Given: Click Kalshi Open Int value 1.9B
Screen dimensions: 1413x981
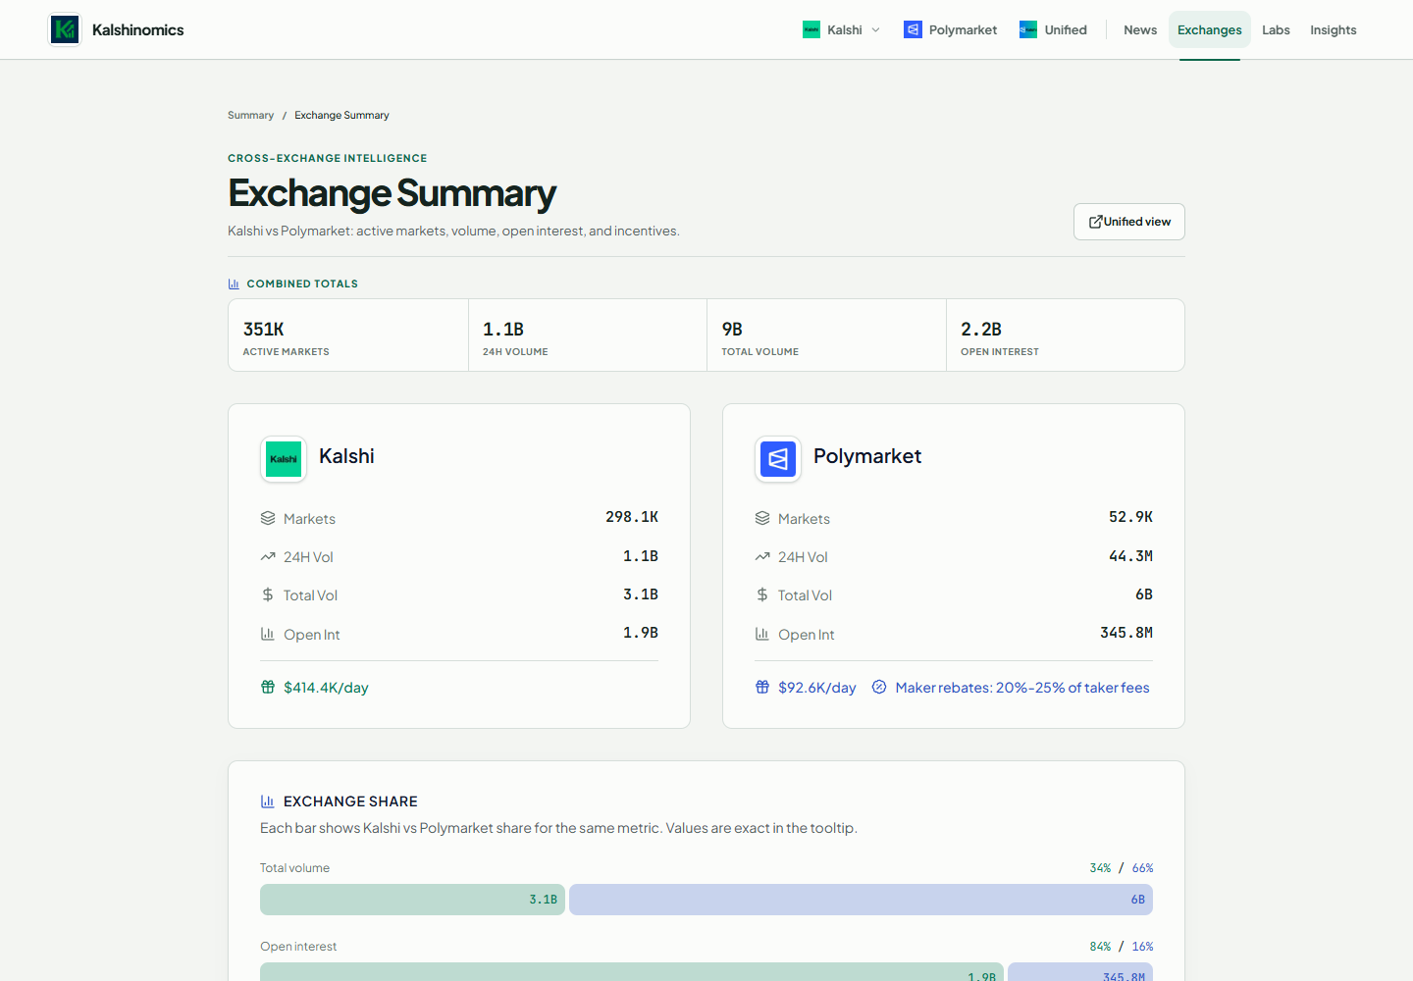Looking at the screenshot, I should (641, 633).
